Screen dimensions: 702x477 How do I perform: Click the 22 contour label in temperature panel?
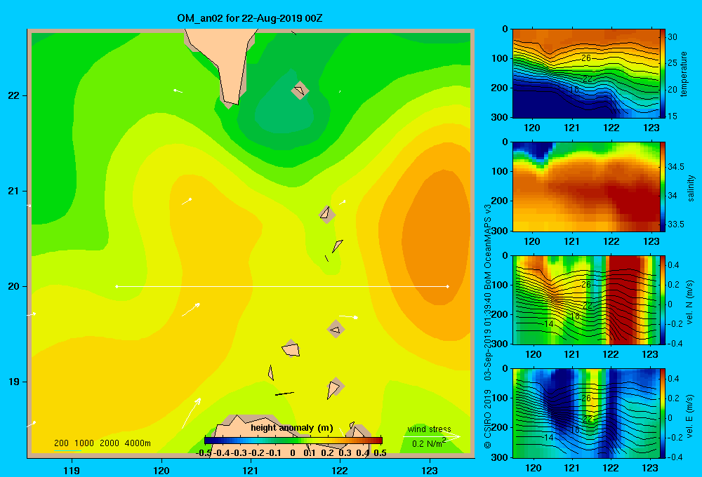pos(588,79)
